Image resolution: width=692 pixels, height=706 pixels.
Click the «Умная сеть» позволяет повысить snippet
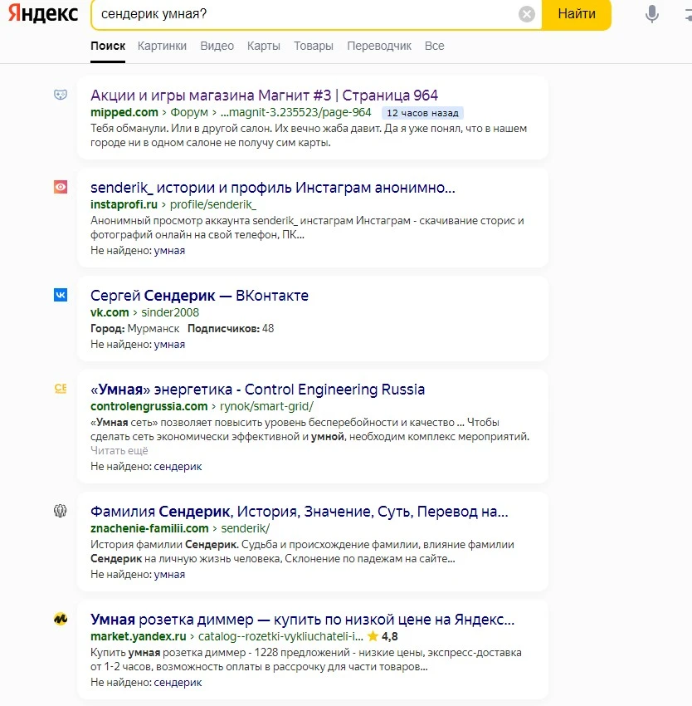point(310,429)
